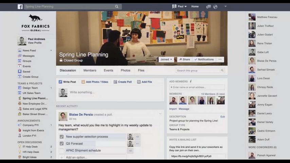Switch to the Discussion tab
This screenshot has width=290, height=163.
tap(68, 71)
